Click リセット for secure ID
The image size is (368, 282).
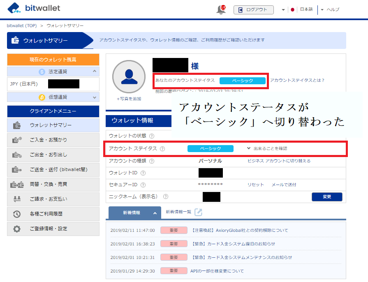tap(256, 185)
